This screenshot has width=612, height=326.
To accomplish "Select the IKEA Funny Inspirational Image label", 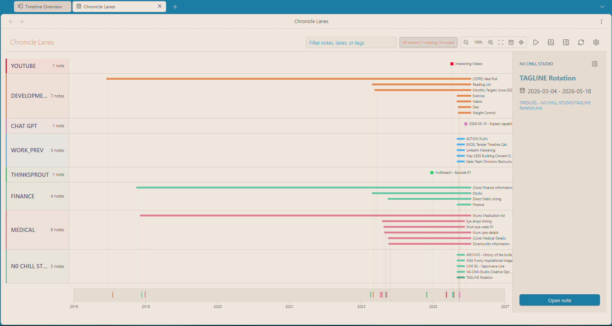I will coord(489,261).
